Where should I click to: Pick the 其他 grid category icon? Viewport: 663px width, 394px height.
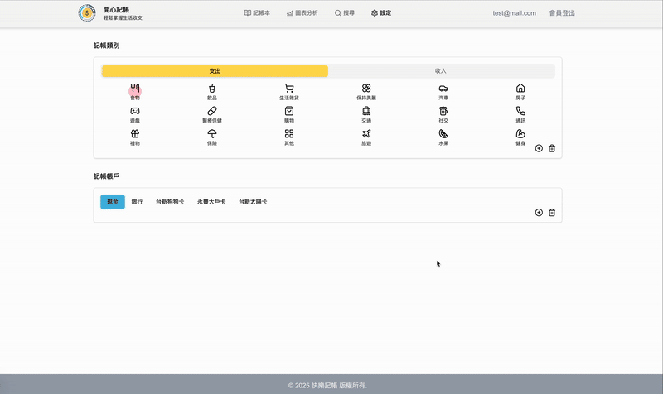[289, 134]
